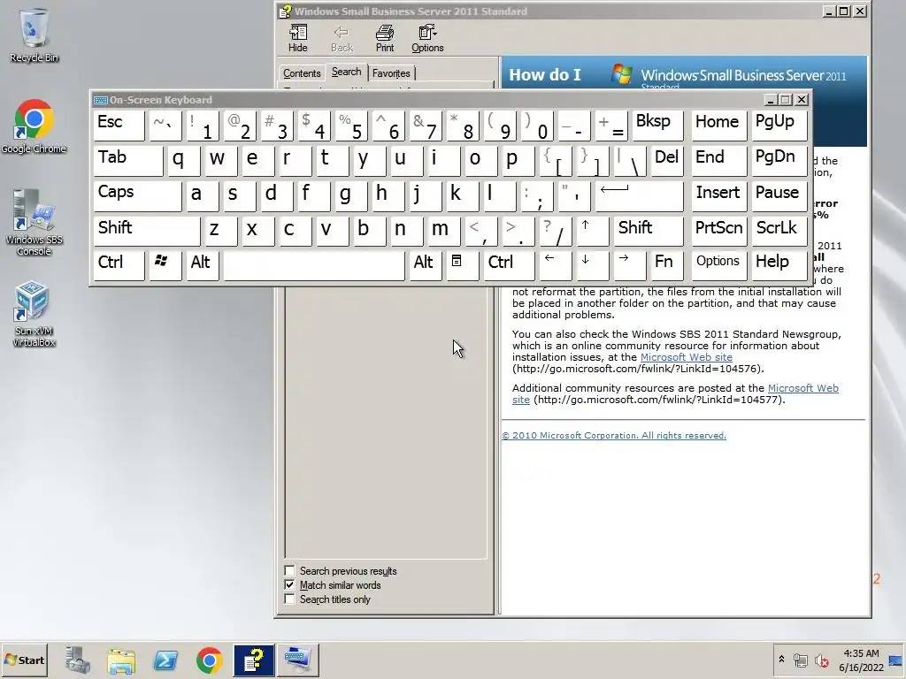Switch to the Help window taskbar button
The height and width of the screenshot is (679, 906).
[x=254, y=660]
